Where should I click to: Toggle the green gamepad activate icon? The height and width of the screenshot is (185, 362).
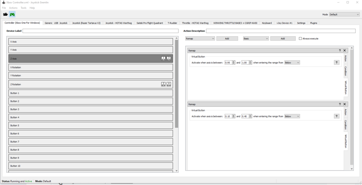tap(12, 15)
